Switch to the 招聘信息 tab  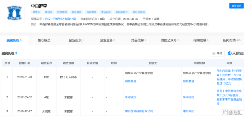pos(201,40)
